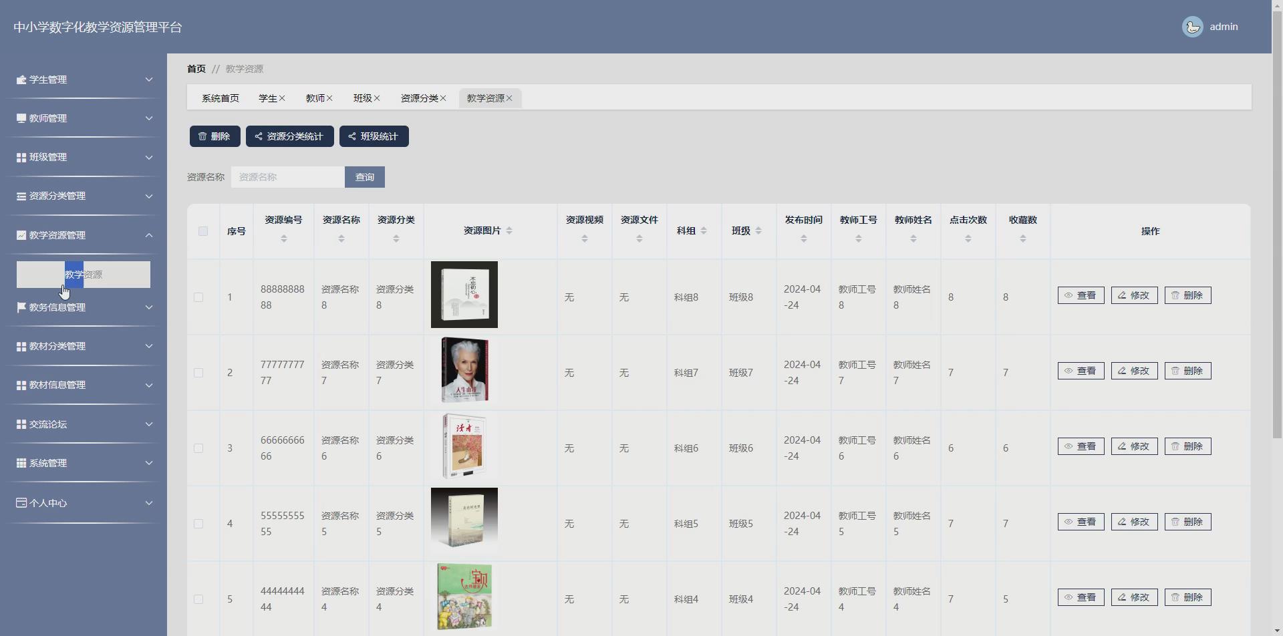Click the 首页 breadcrumb link
This screenshot has height=636, width=1283.
click(196, 69)
